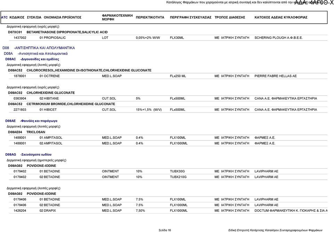Select D08AC02 CHLORHEXIDINE GLUCONATE heading

[41, 93]
